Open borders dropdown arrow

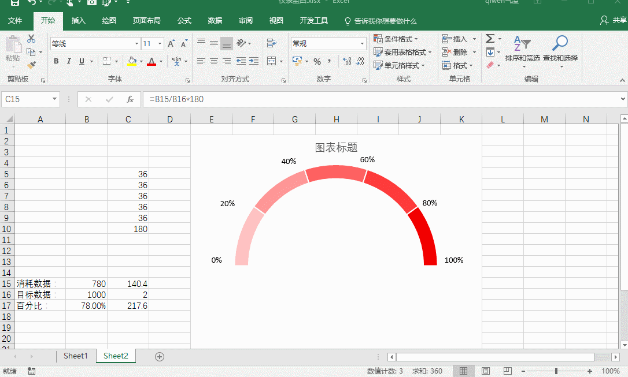coord(117,61)
